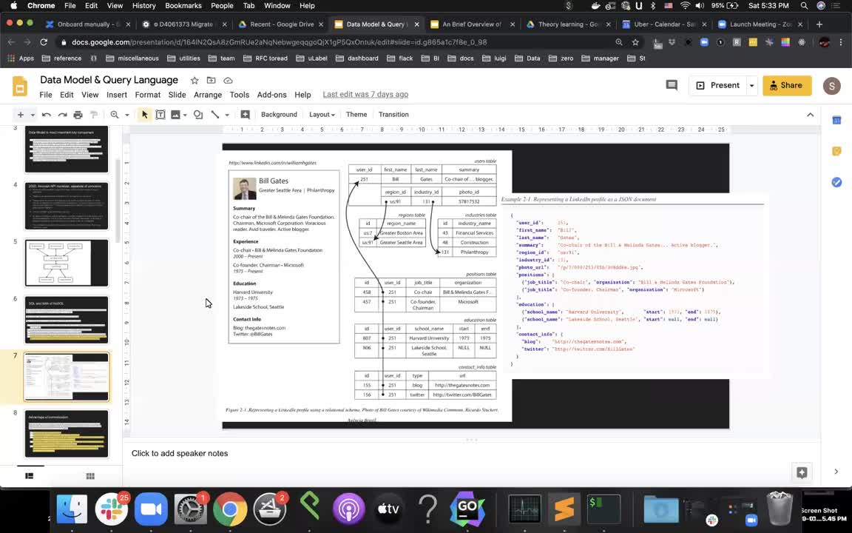Viewport: 852px width, 533px height.
Task: Collapse the toolbar menus with up chevron
Action: 810,115
